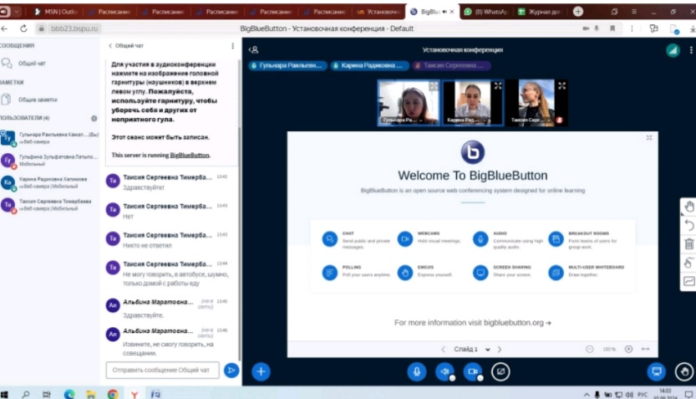
Task: Select the whiteboard hand pan tool
Action: click(x=688, y=207)
